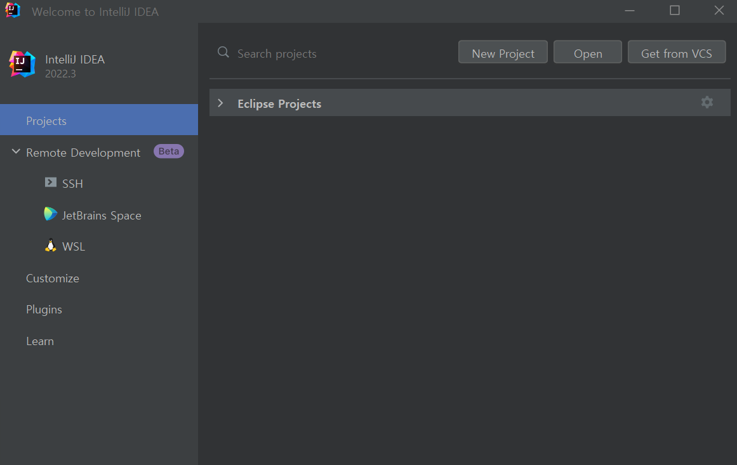Image resolution: width=737 pixels, height=465 pixels.
Task: Click the 2022.3 version text
Action: (60, 74)
